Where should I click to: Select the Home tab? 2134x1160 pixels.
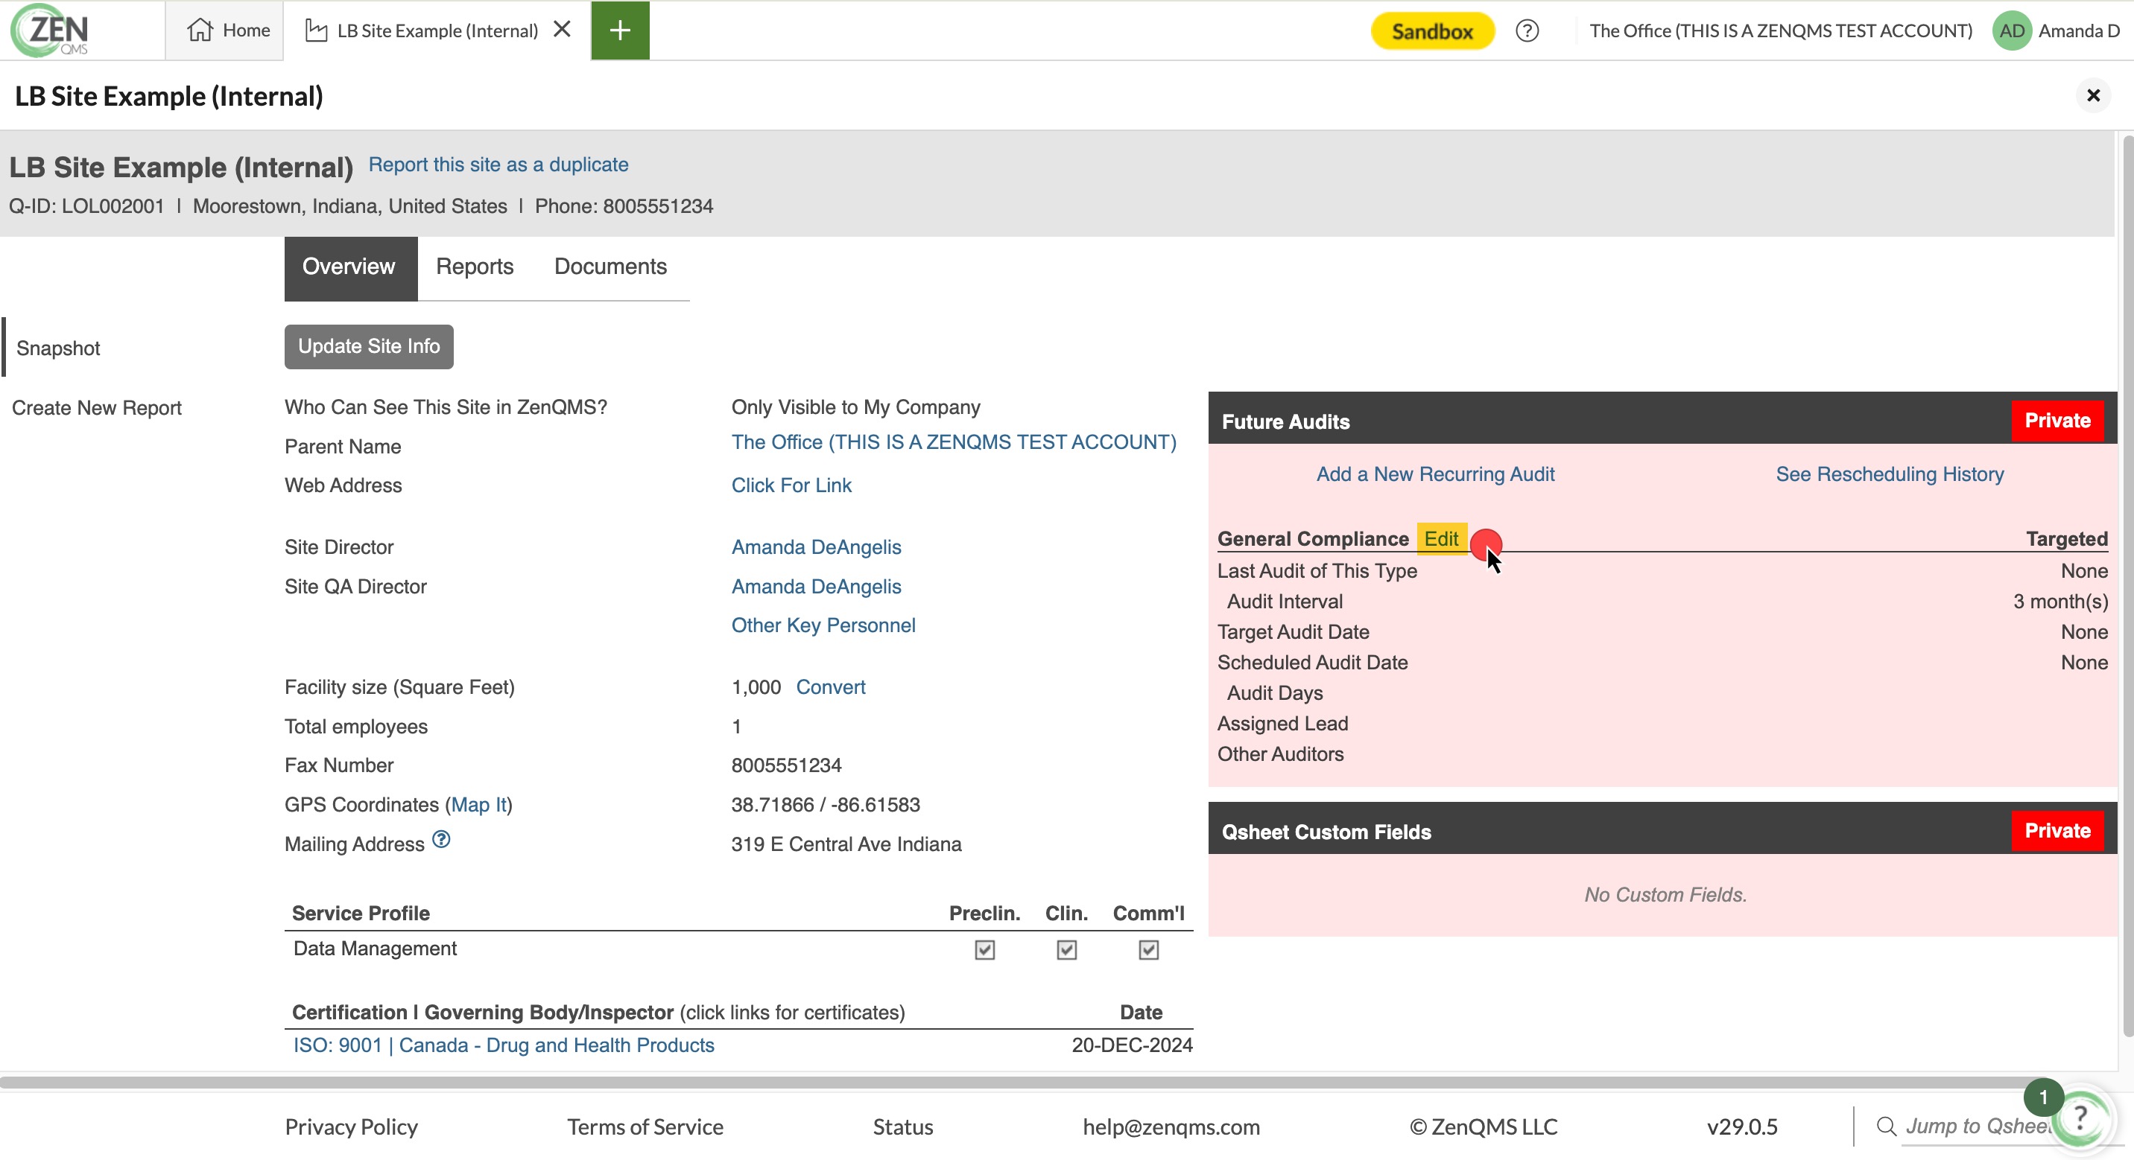point(225,31)
